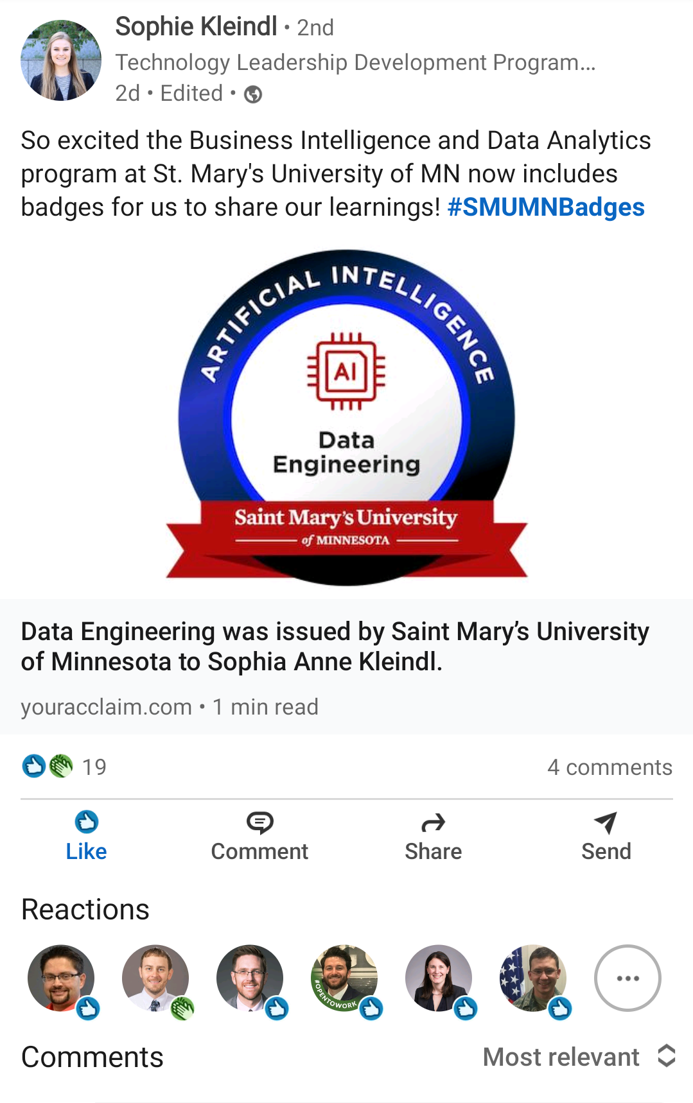The height and width of the screenshot is (1103, 693).
Task: Tap the globe visibility icon beside Edited
Action: [253, 94]
